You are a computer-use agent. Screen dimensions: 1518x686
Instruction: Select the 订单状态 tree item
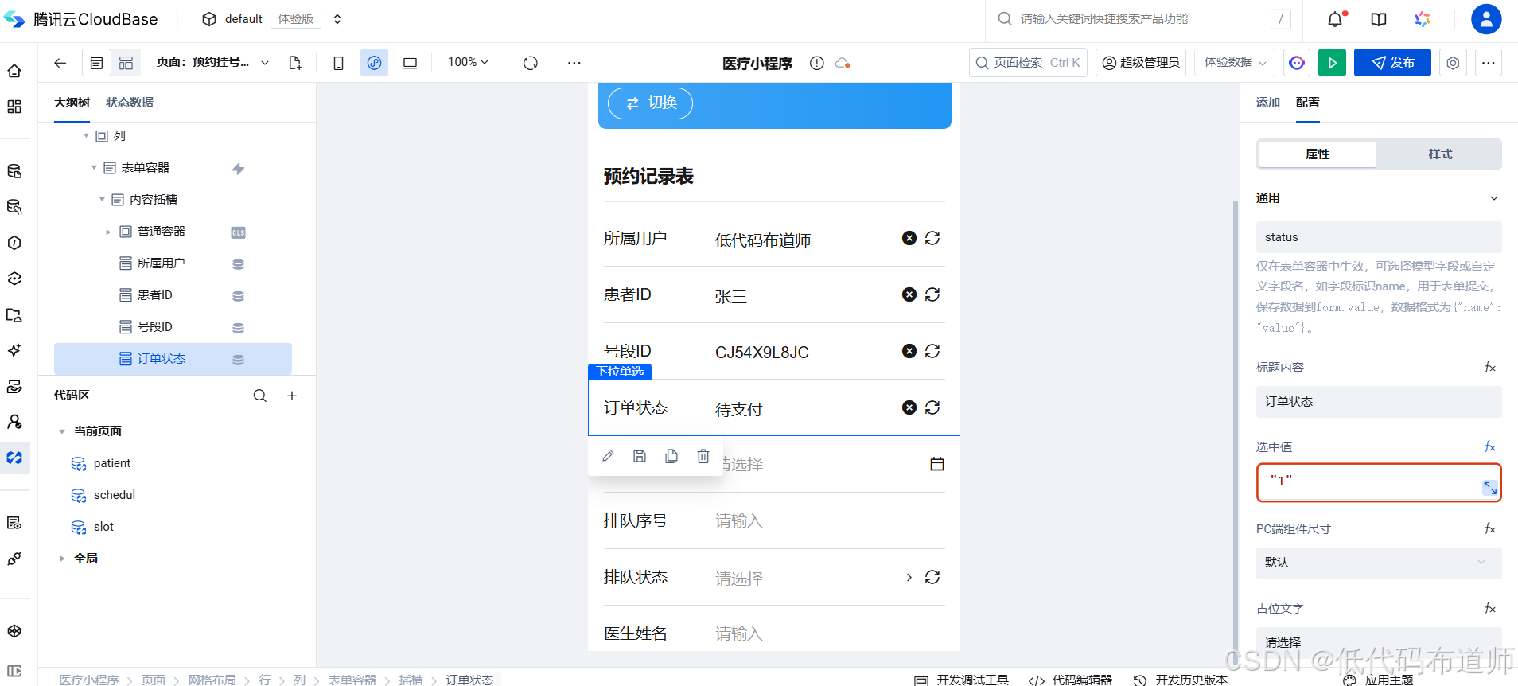[173, 359]
